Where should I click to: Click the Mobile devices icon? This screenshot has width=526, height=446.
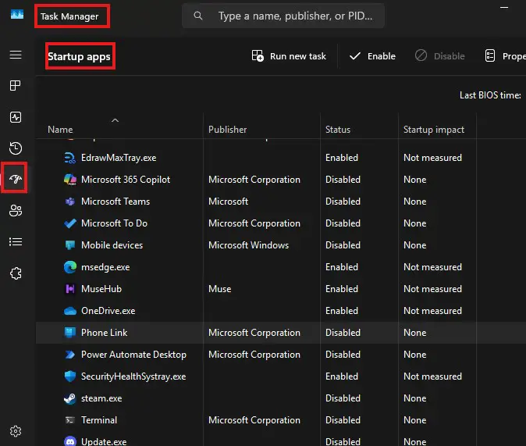pyautogui.click(x=69, y=245)
